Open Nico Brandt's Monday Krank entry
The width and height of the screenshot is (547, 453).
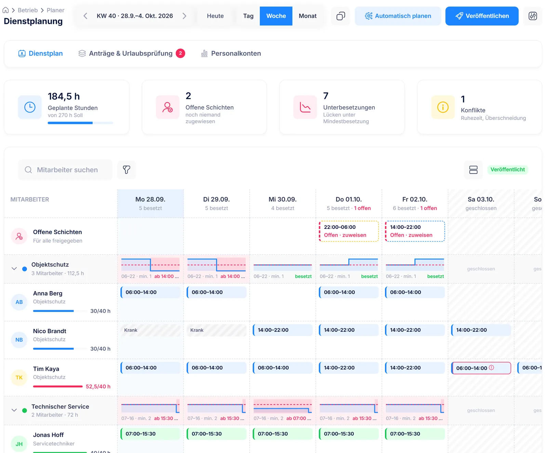coord(150,330)
